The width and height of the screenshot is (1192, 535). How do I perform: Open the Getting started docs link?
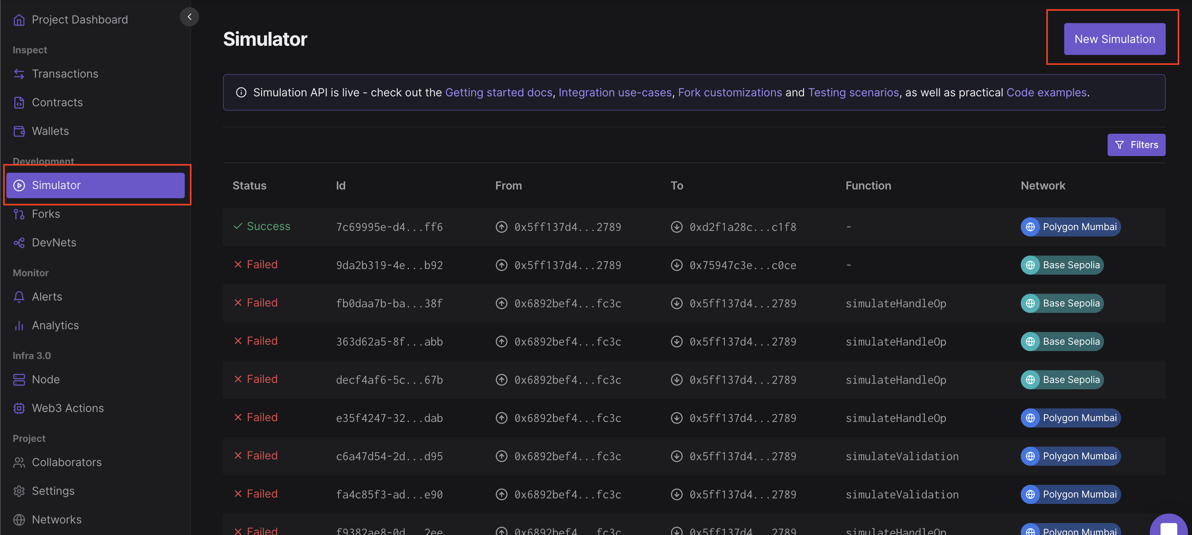498,93
